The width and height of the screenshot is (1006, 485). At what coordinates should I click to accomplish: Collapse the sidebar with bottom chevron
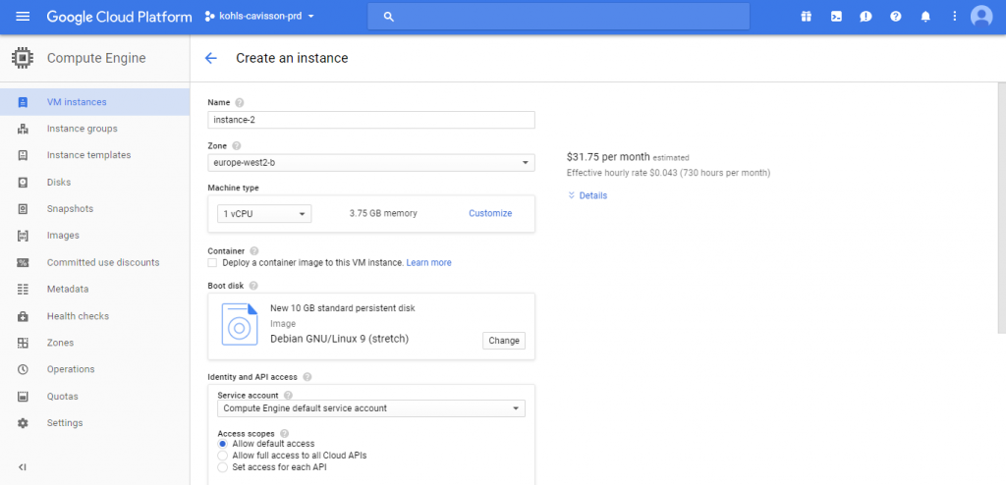coord(23,466)
